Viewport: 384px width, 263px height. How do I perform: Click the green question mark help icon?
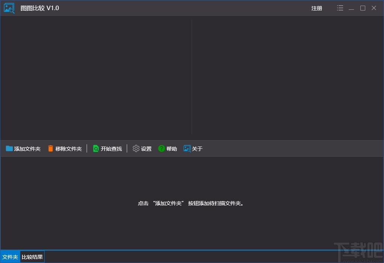coord(161,148)
